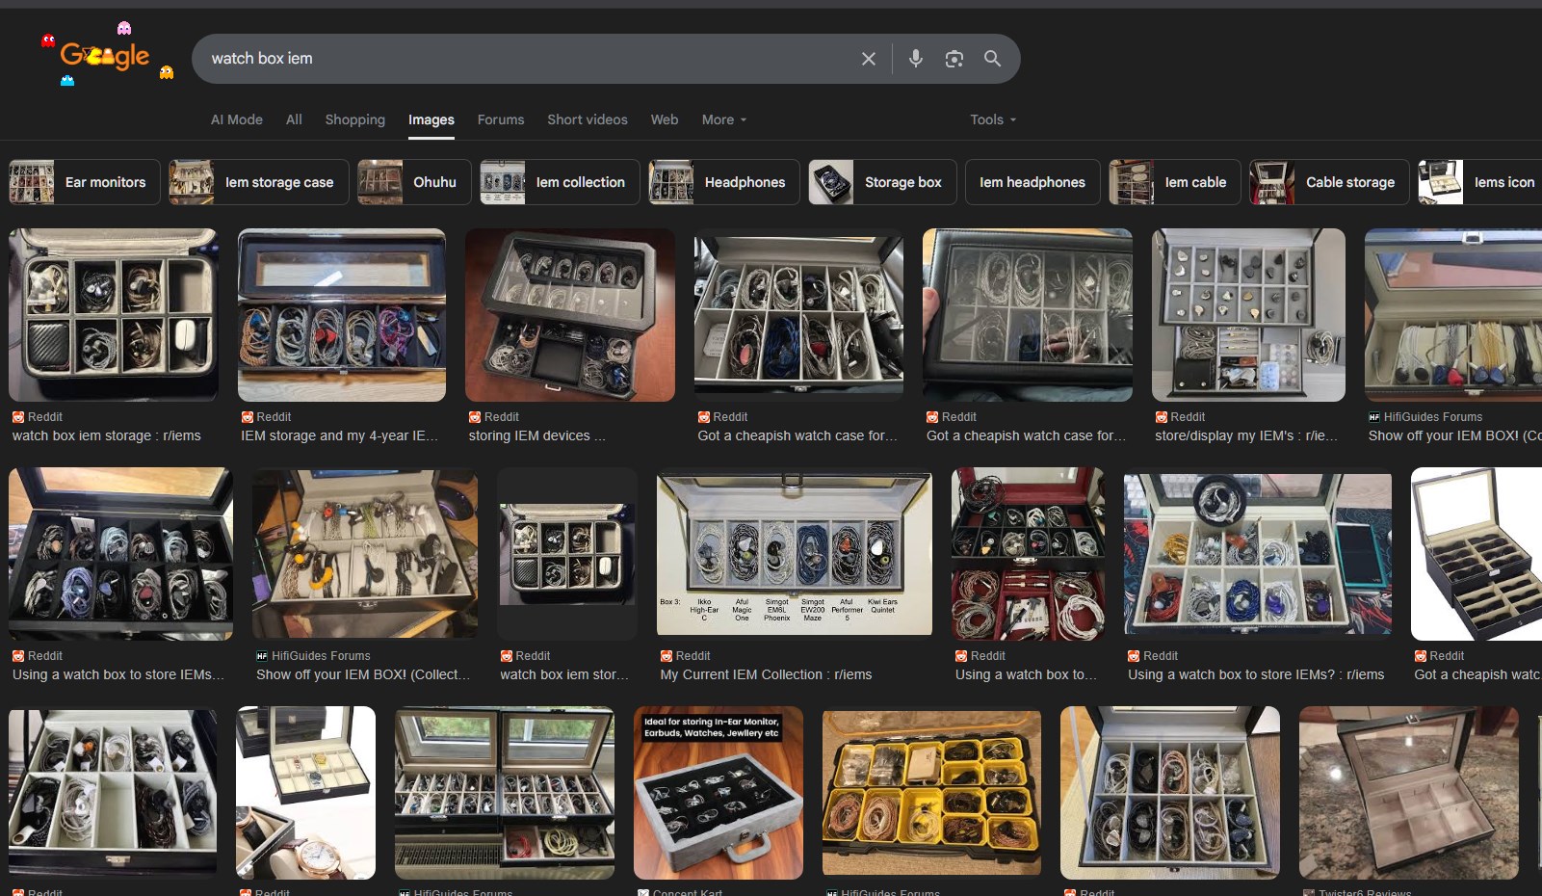Open 'store/display my IEM's : r/ie...' link

[1246, 435]
